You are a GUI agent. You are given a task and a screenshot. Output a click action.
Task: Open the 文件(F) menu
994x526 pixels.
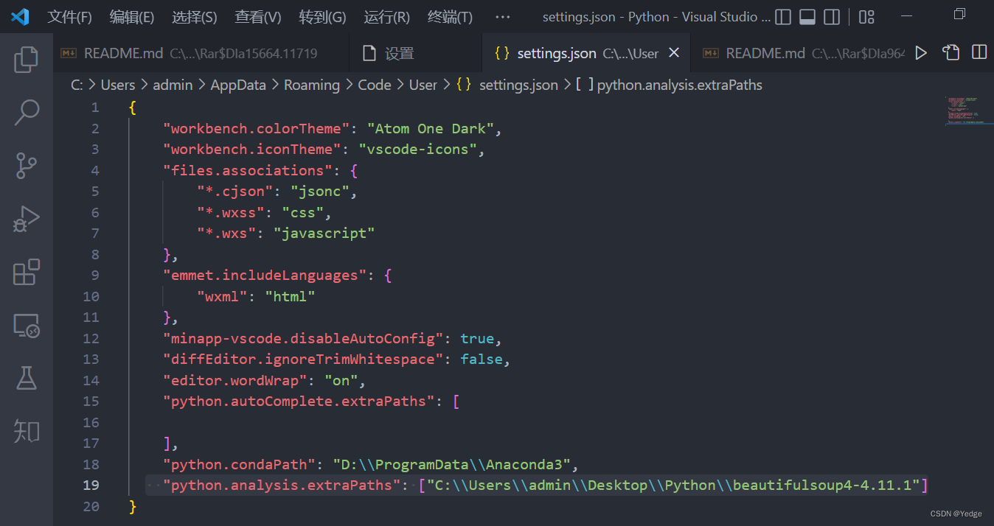(x=70, y=17)
